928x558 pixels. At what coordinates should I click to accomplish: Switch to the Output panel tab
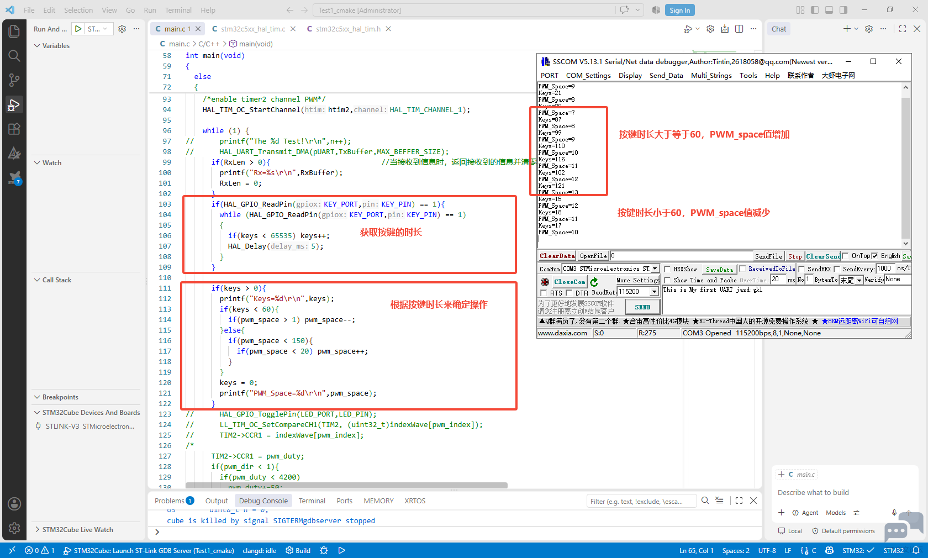click(x=217, y=501)
